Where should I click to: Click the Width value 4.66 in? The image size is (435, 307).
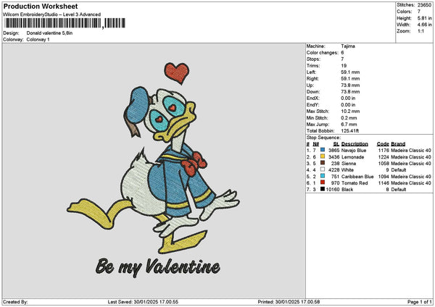point(424,25)
